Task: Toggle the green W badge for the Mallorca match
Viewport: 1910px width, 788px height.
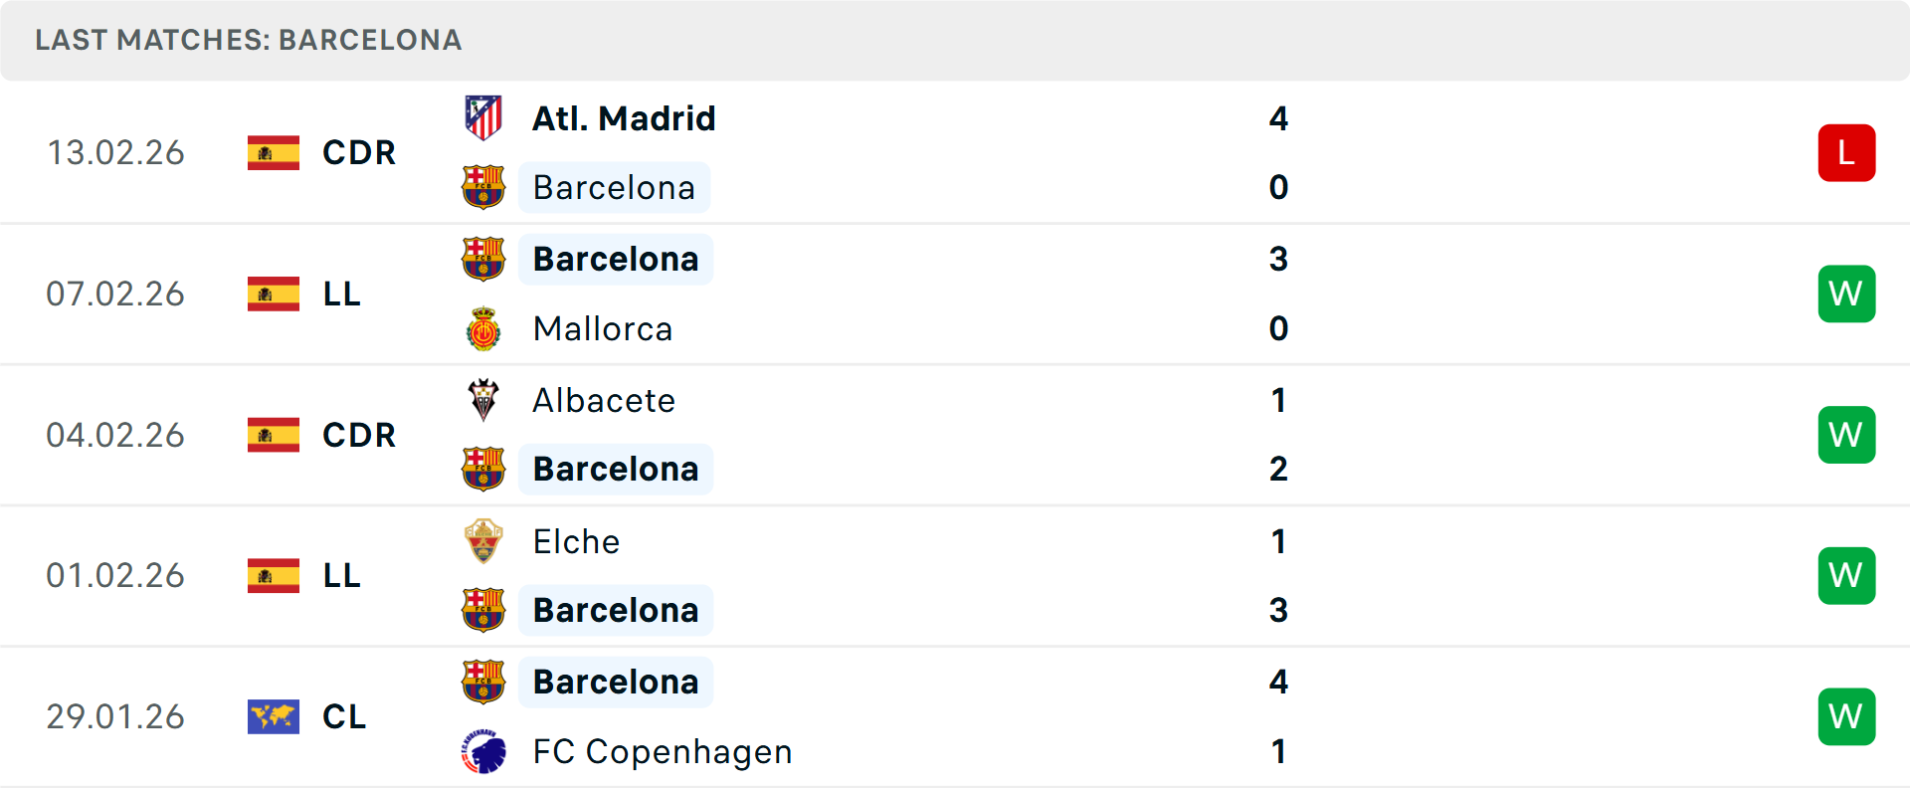Action: (1846, 294)
